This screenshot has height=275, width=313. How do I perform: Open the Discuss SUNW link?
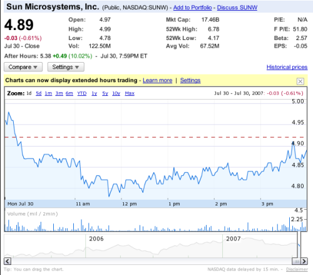pyautogui.click(x=237, y=8)
